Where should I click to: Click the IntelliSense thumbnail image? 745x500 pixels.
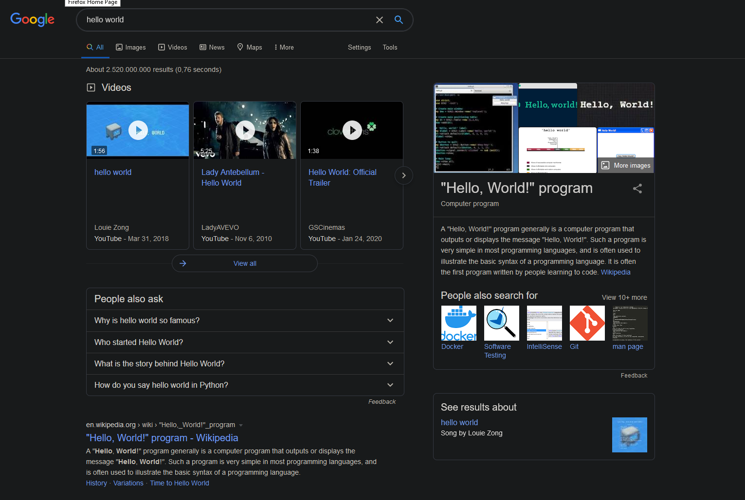tap(545, 323)
